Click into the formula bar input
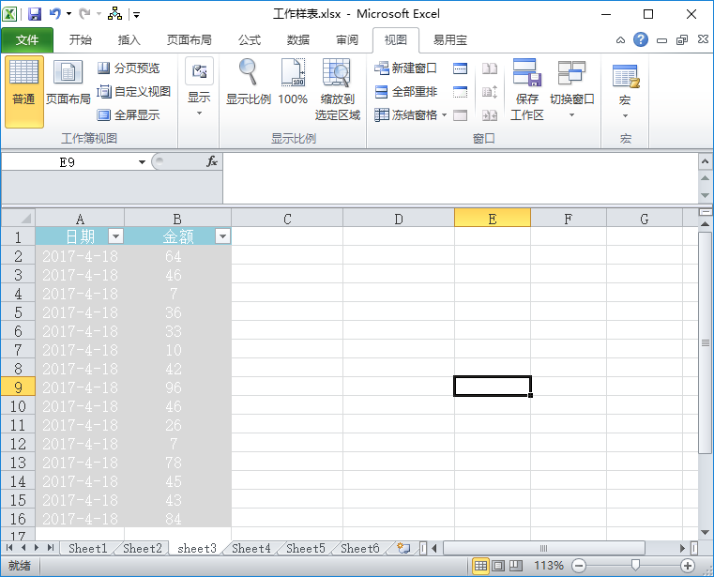 tap(460, 178)
